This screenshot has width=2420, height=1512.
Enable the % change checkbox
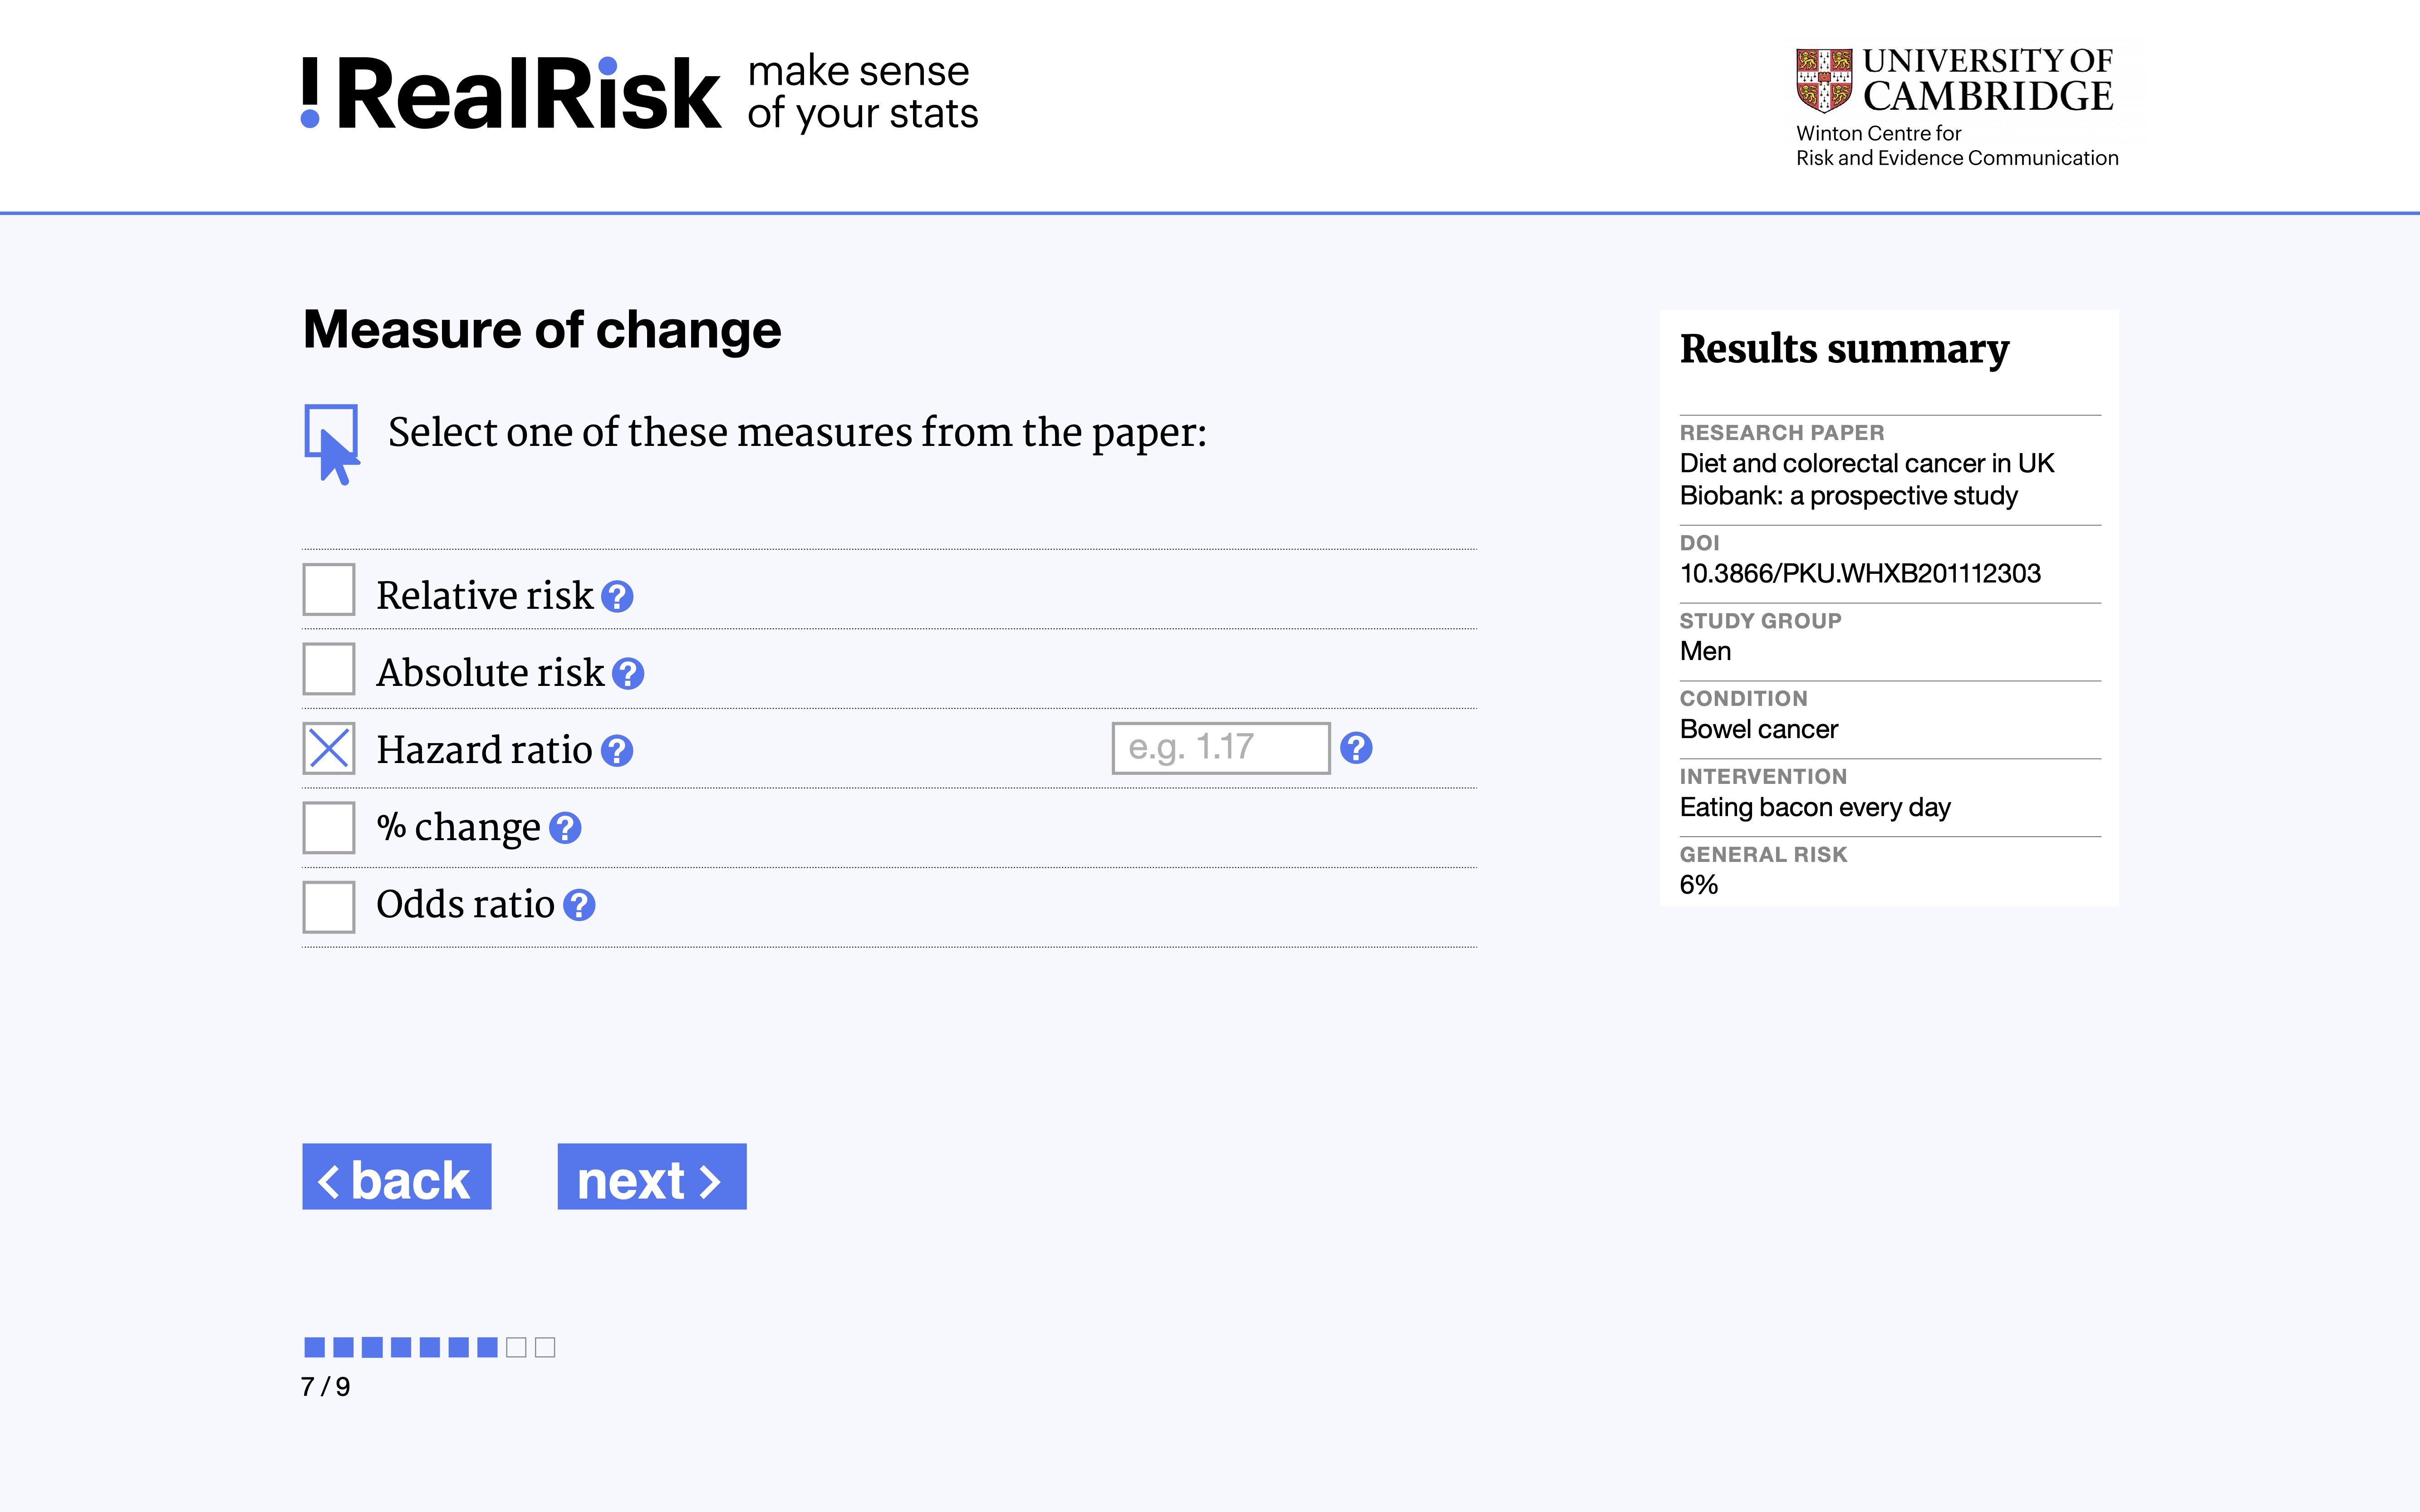click(x=329, y=827)
